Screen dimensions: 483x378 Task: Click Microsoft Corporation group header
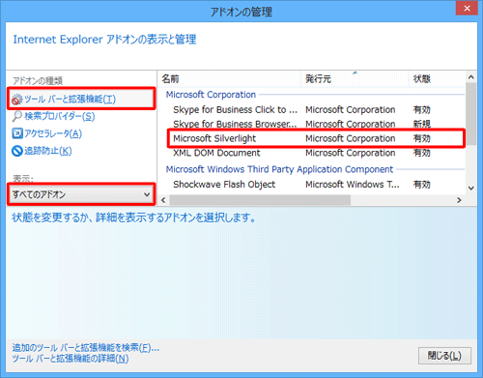pyautogui.click(x=211, y=95)
